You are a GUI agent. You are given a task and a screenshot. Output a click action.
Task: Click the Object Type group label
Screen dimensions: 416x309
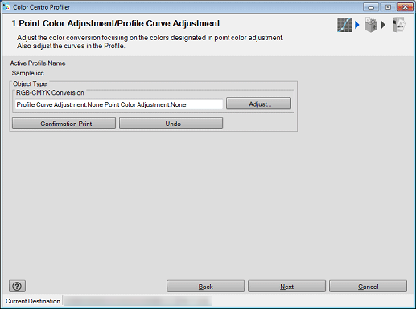[30, 83]
